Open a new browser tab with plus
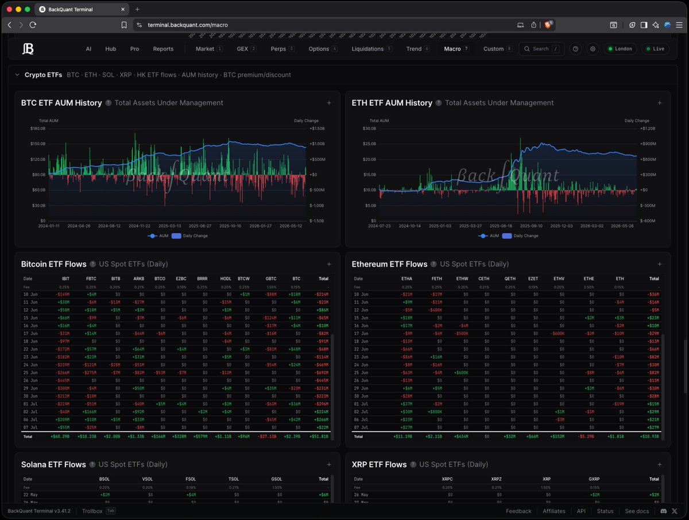Screen dimensions: 689x520 [x=137, y=9]
